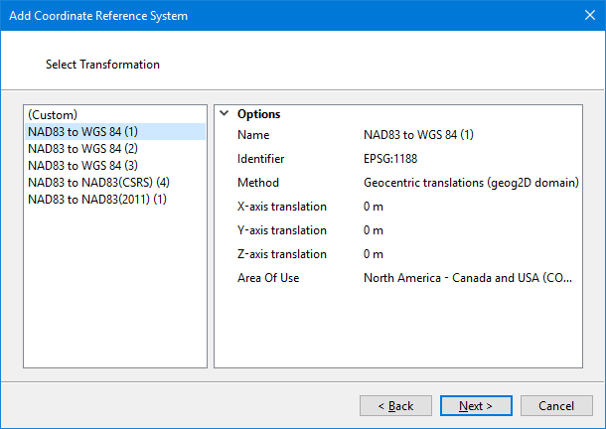Proceed with the Next button

477,406
